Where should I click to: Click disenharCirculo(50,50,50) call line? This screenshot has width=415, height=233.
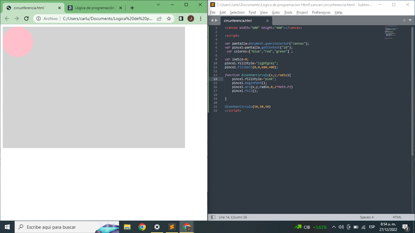tap(248, 106)
